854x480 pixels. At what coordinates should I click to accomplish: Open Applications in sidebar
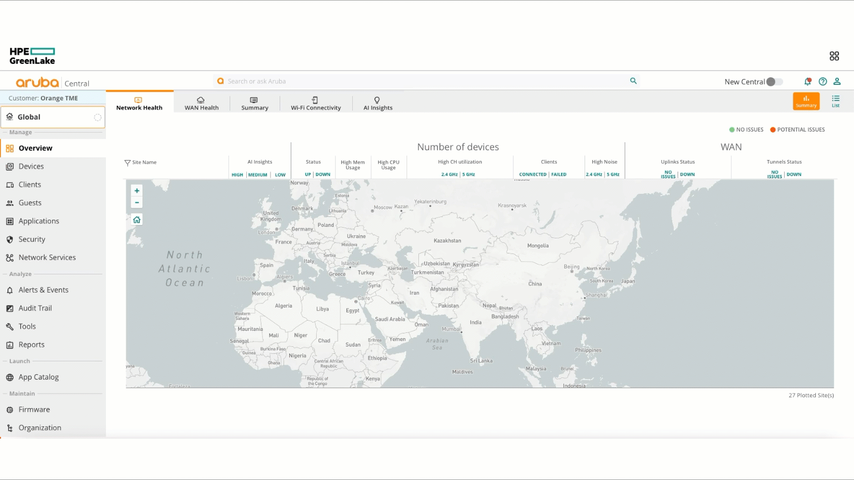click(53, 221)
